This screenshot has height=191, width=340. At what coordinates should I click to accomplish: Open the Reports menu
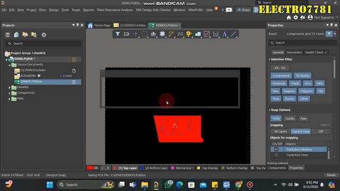[89, 10]
